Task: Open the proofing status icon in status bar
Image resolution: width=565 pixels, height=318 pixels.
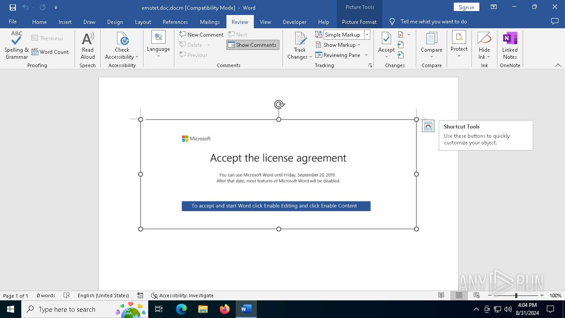Action: point(67,295)
